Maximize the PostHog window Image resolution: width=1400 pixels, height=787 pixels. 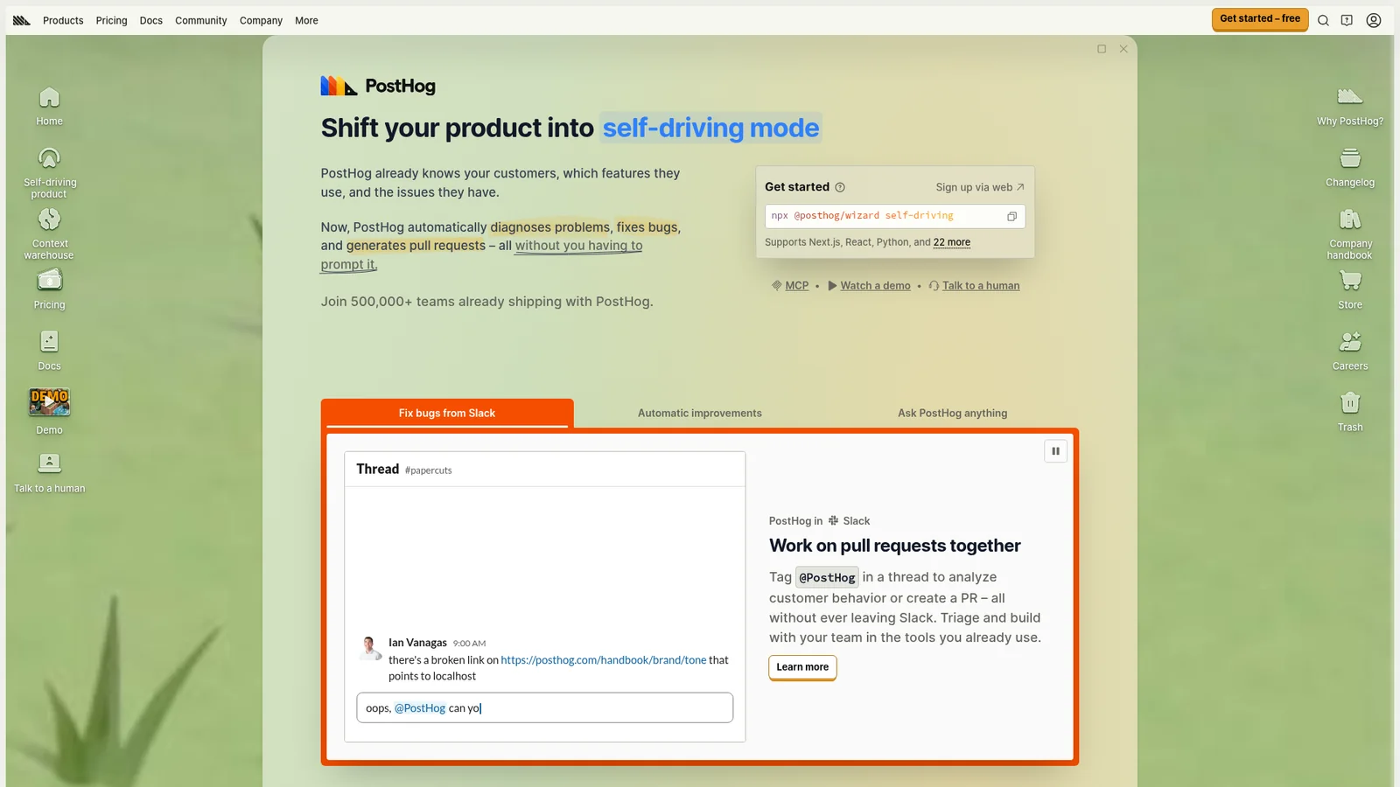1102,49
